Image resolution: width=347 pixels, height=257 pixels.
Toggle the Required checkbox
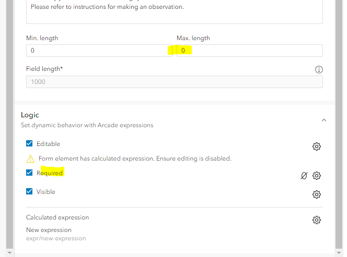[30, 173]
